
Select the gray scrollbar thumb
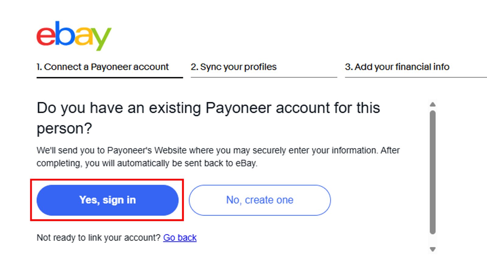coord(433,172)
